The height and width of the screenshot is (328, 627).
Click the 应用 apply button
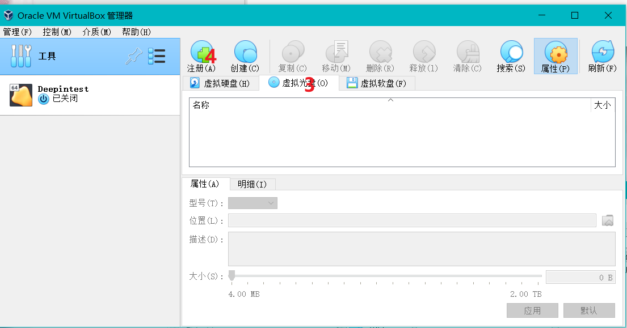tap(532, 310)
